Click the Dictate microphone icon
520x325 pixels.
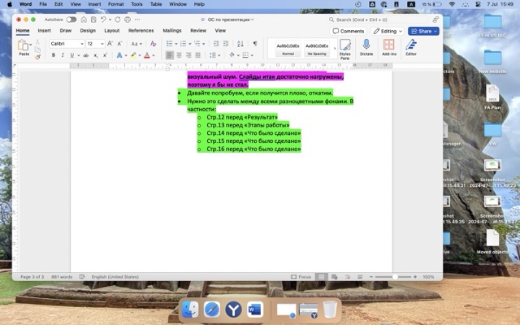(366, 47)
